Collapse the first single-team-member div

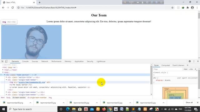pyautogui.click(x=6, y=80)
